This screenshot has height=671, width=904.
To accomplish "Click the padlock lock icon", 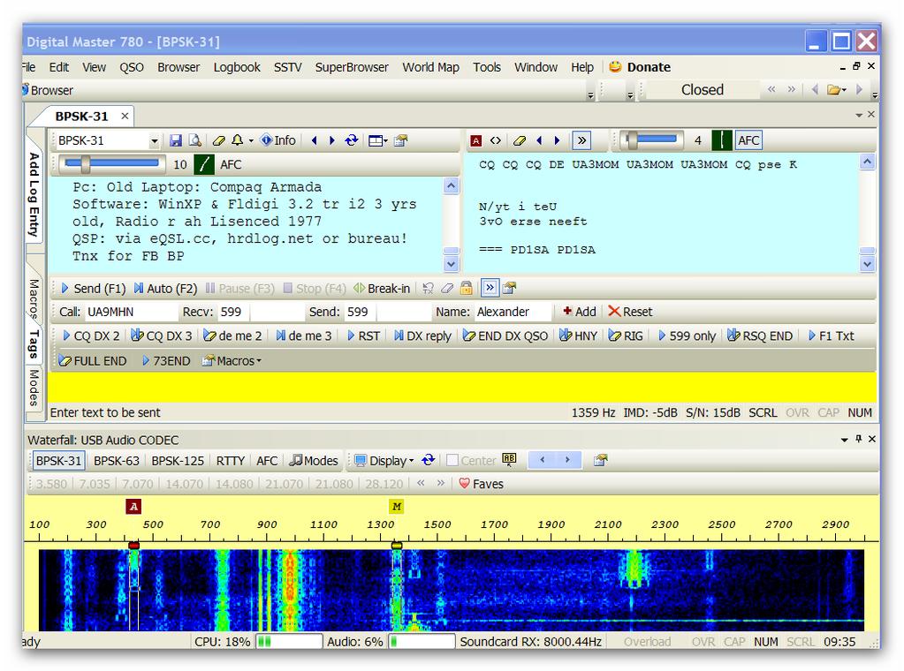I will point(467,288).
